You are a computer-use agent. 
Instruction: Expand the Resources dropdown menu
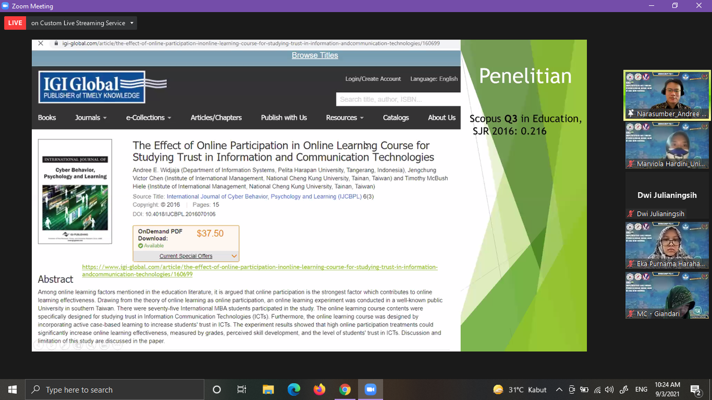pyautogui.click(x=345, y=118)
